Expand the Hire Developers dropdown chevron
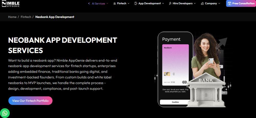 coord(195,3)
